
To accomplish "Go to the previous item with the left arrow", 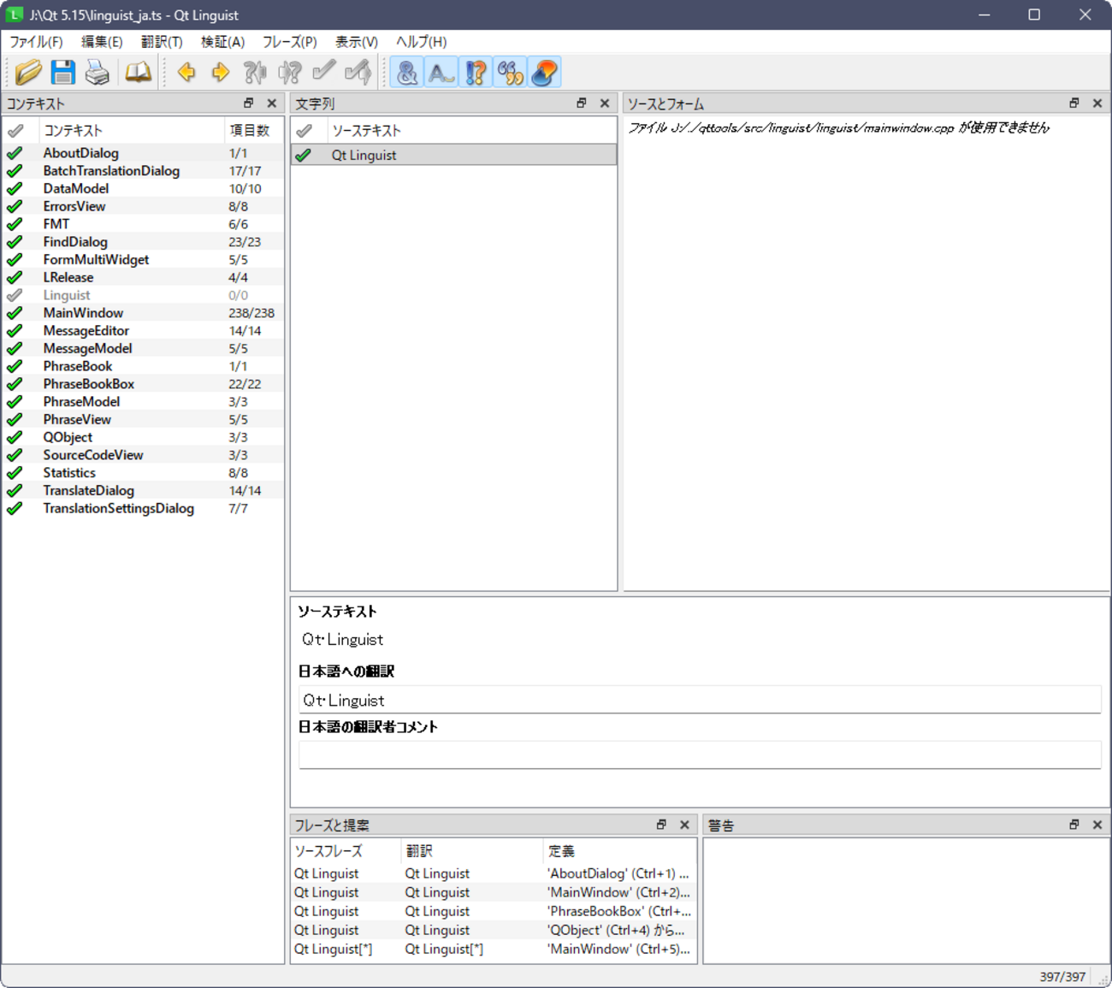I will click(x=186, y=73).
